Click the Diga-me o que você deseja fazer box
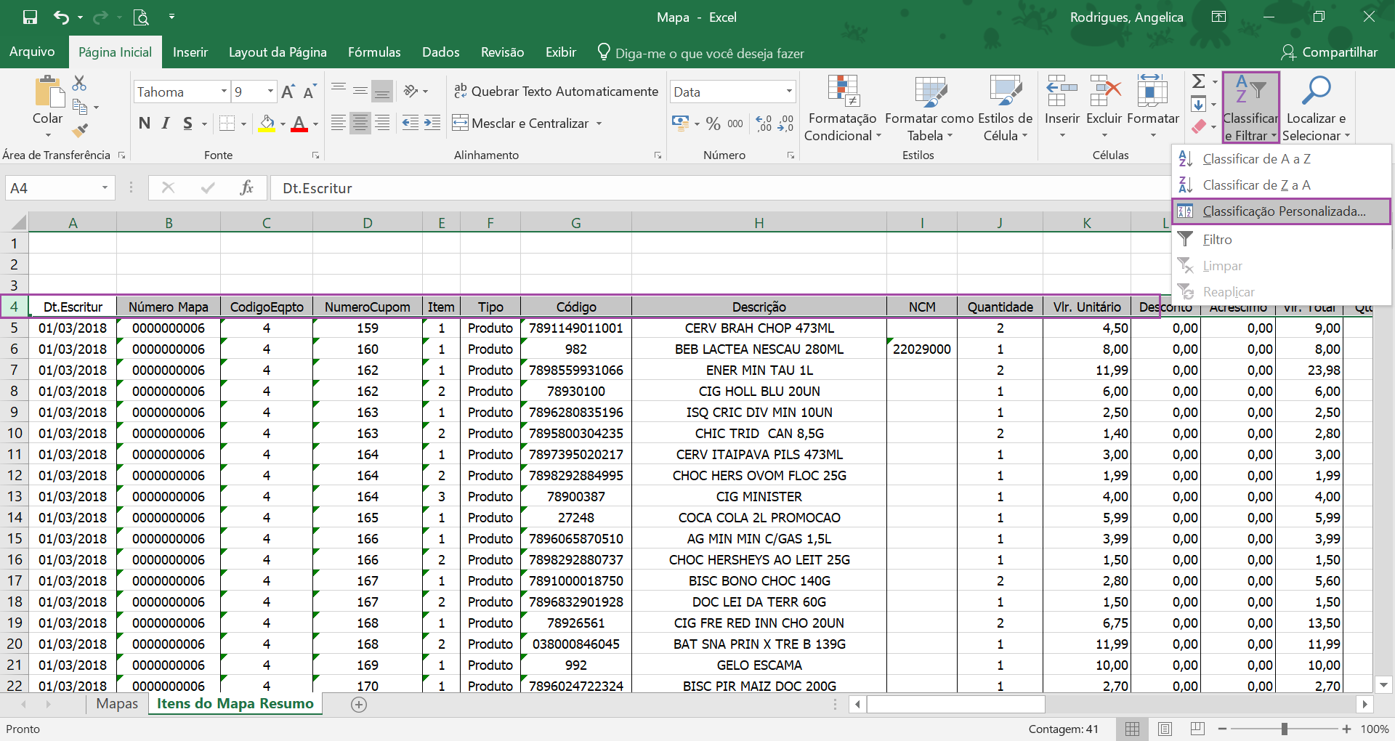 point(700,52)
